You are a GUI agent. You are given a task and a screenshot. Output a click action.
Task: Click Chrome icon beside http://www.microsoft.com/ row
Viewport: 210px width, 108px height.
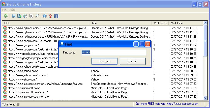click(x=5, y=88)
